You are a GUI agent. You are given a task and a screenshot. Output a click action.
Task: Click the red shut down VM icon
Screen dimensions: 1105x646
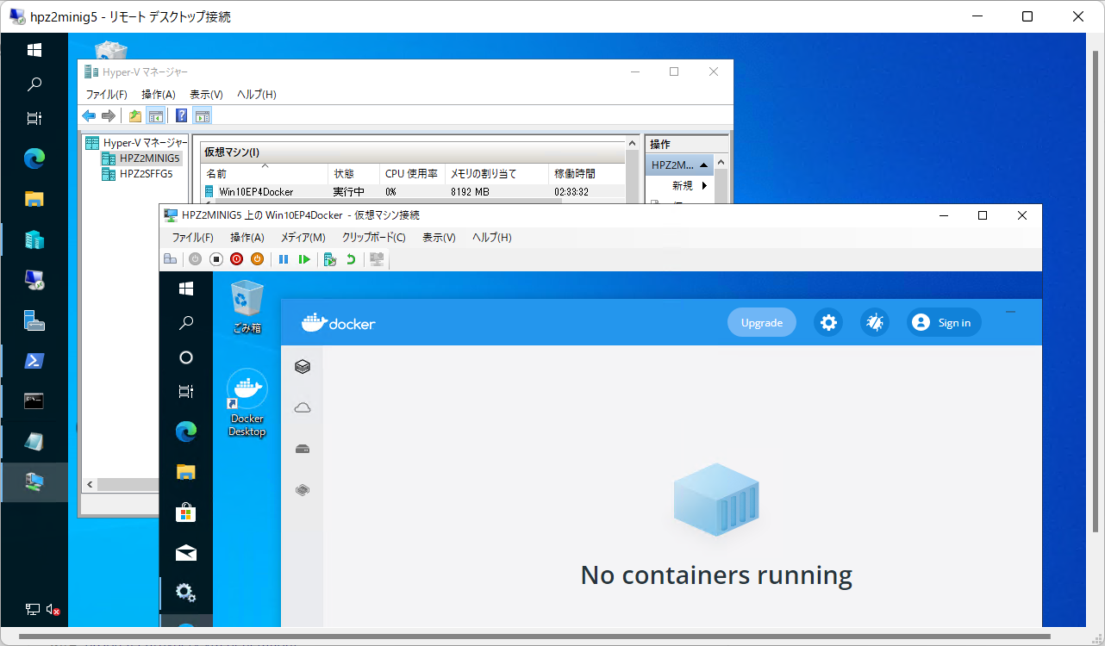click(x=236, y=259)
